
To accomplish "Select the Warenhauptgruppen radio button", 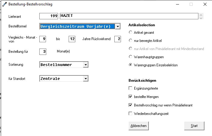I will click(130, 57).
